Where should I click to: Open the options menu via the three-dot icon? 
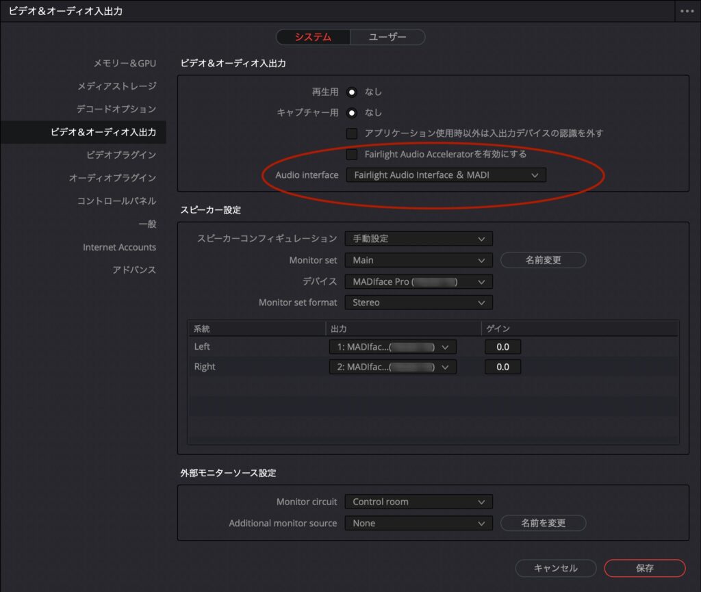click(x=687, y=10)
